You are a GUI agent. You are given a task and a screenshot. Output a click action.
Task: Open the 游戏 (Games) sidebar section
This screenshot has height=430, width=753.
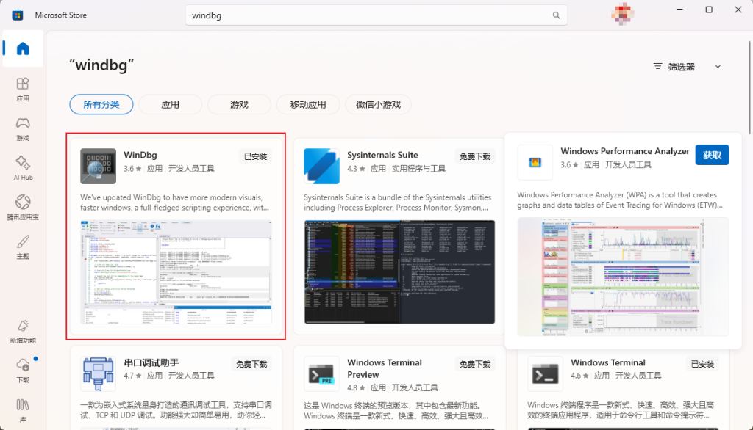(x=23, y=128)
